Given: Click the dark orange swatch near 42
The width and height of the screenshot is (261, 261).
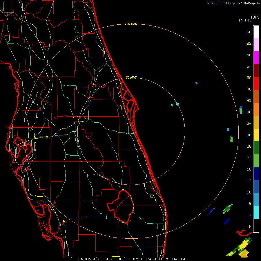Looking at the screenshot, I should click(256, 97).
